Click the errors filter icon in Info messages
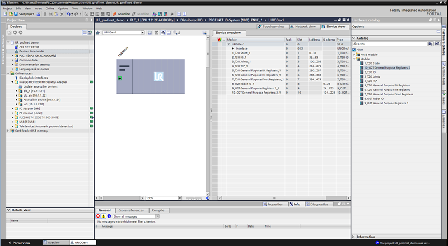Screen dimensions: 448x246 coord(98,216)
